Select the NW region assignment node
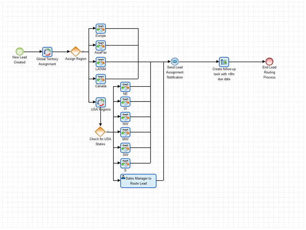 [125, 117]
